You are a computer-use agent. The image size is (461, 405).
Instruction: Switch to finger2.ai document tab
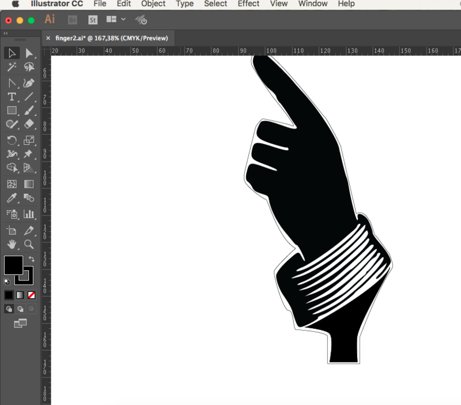pyautogui.click(x=112, y=38)
